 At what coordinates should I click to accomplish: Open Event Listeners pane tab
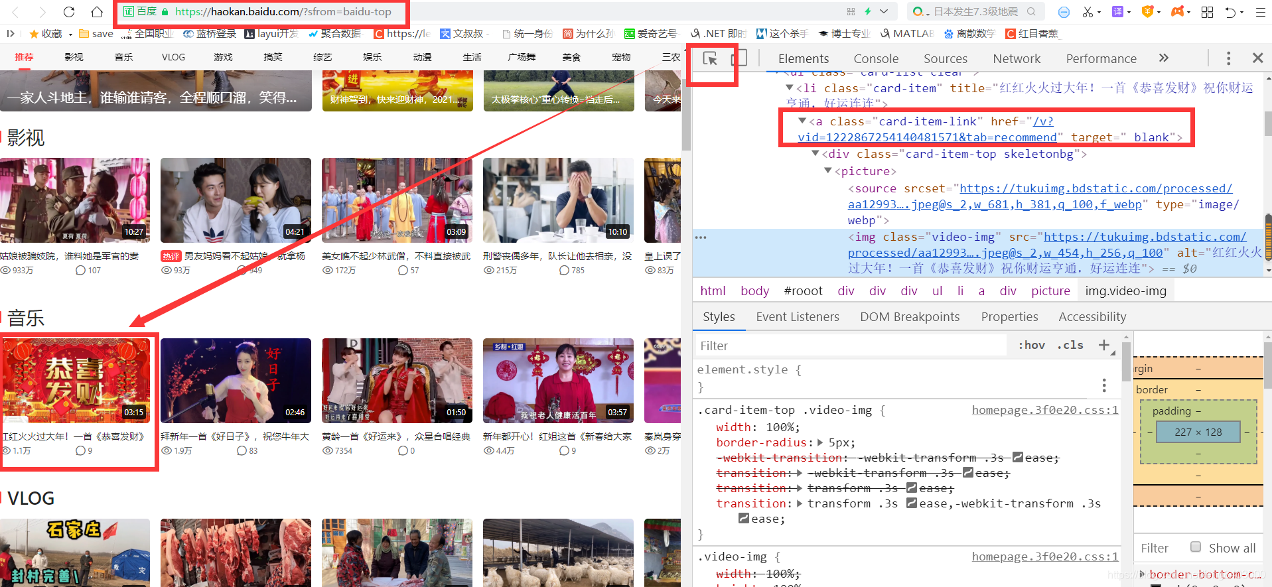tap(798, 316)
